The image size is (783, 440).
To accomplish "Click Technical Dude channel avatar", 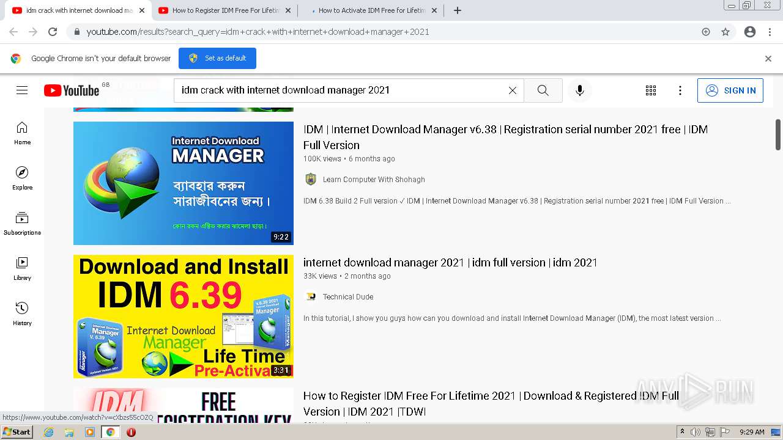I will pos(311,296).
